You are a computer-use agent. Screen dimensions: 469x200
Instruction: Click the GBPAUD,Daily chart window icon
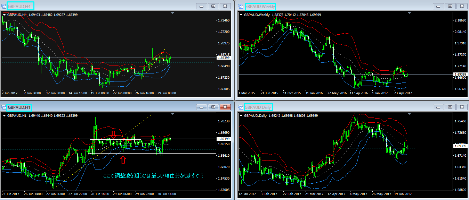pyautogui.click(x=241, y=107)
